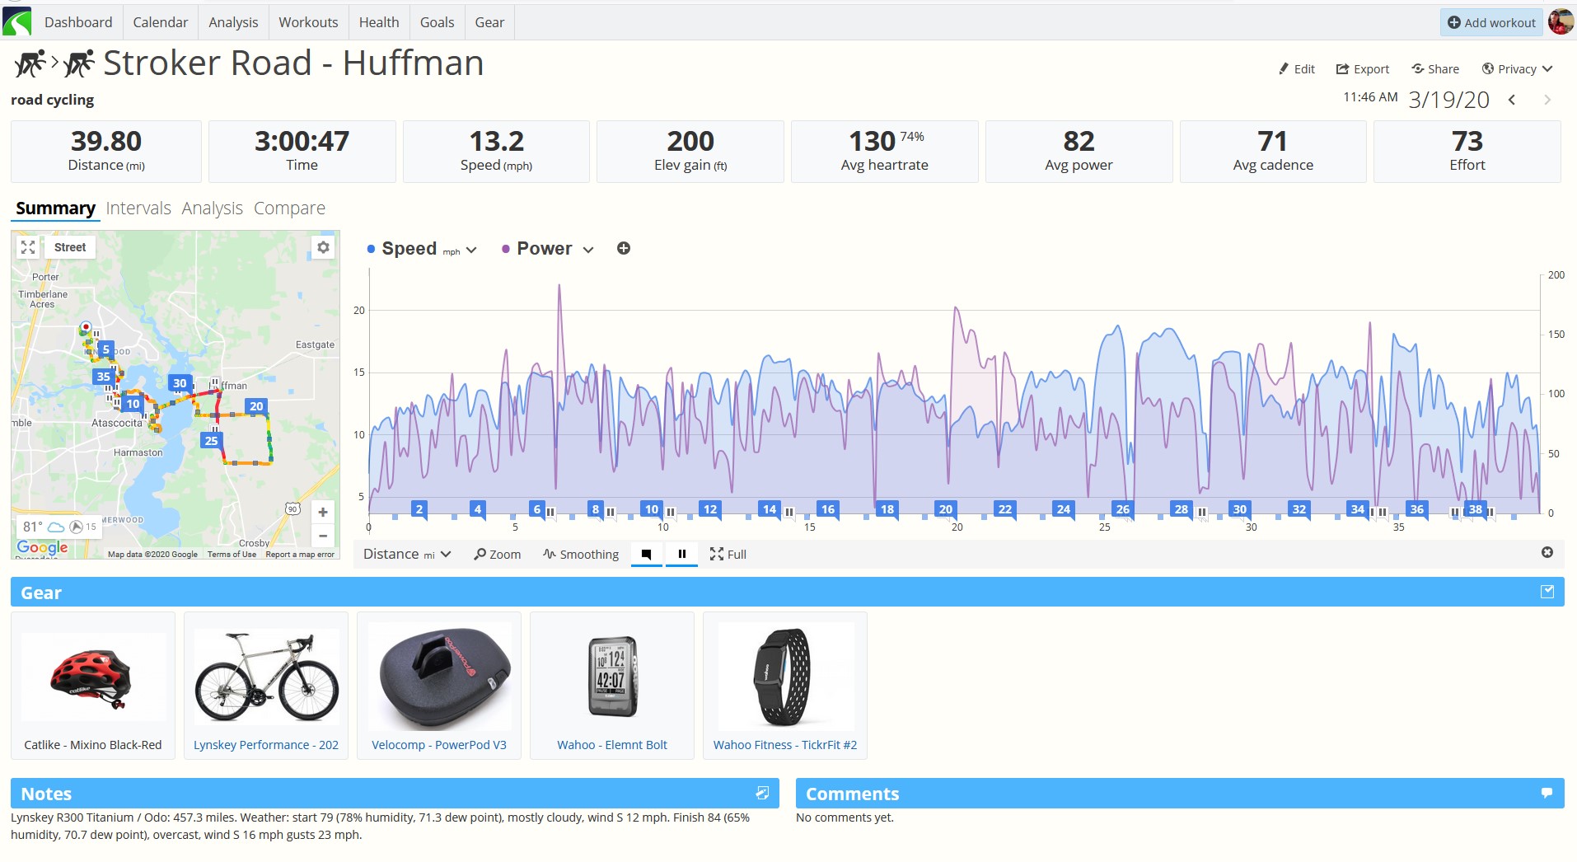Click the Add workout button
The width and height of the screenshot is (1577, 862).
coord(1491,22)
